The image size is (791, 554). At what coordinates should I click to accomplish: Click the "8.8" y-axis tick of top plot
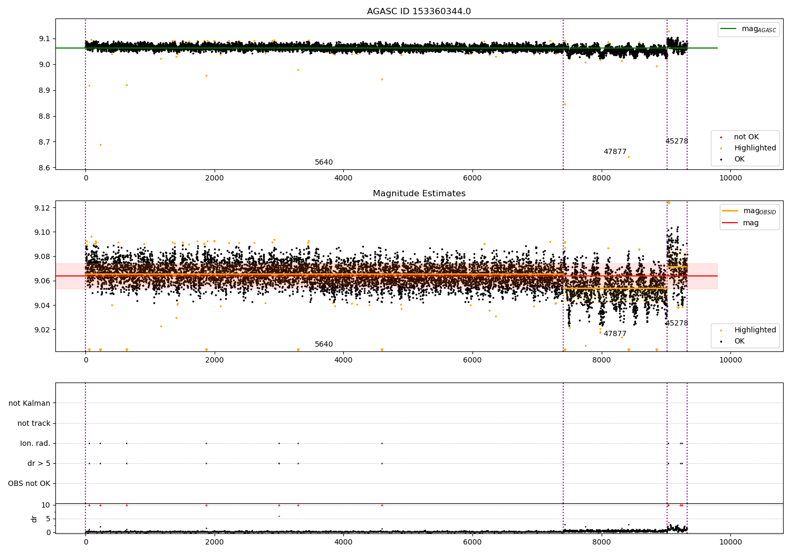click(44, 117)
